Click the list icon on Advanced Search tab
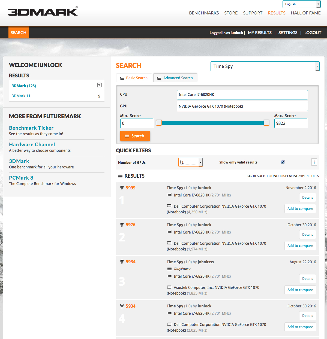 coord(159,78)
